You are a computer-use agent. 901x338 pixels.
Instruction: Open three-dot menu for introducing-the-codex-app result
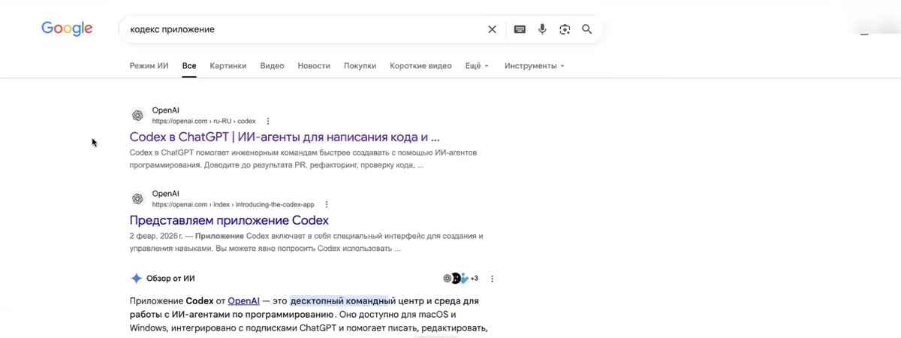click(327, 204)
